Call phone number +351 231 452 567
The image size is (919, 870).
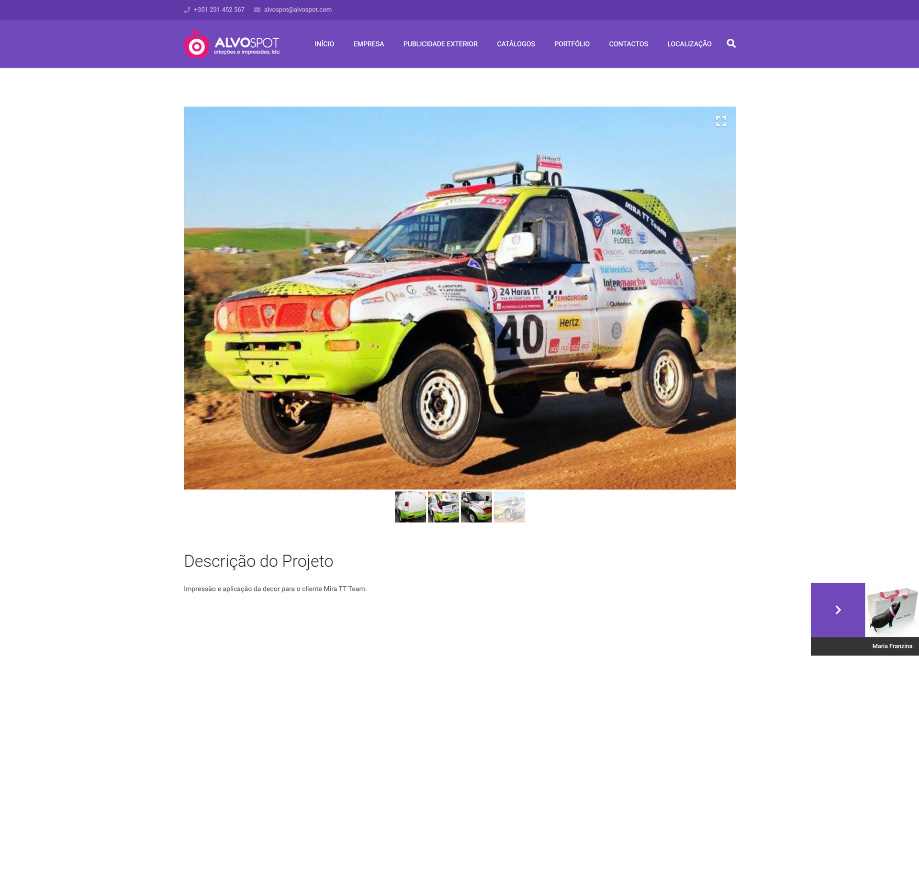point(219,10)
